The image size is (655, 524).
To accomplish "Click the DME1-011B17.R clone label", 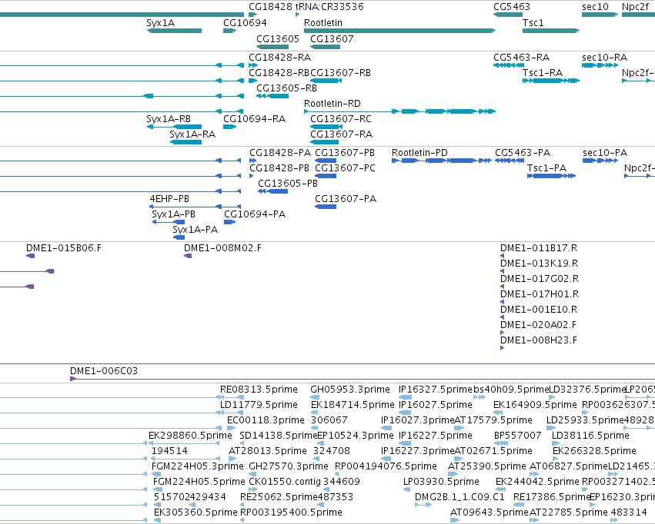I will [x=539, y=248].
